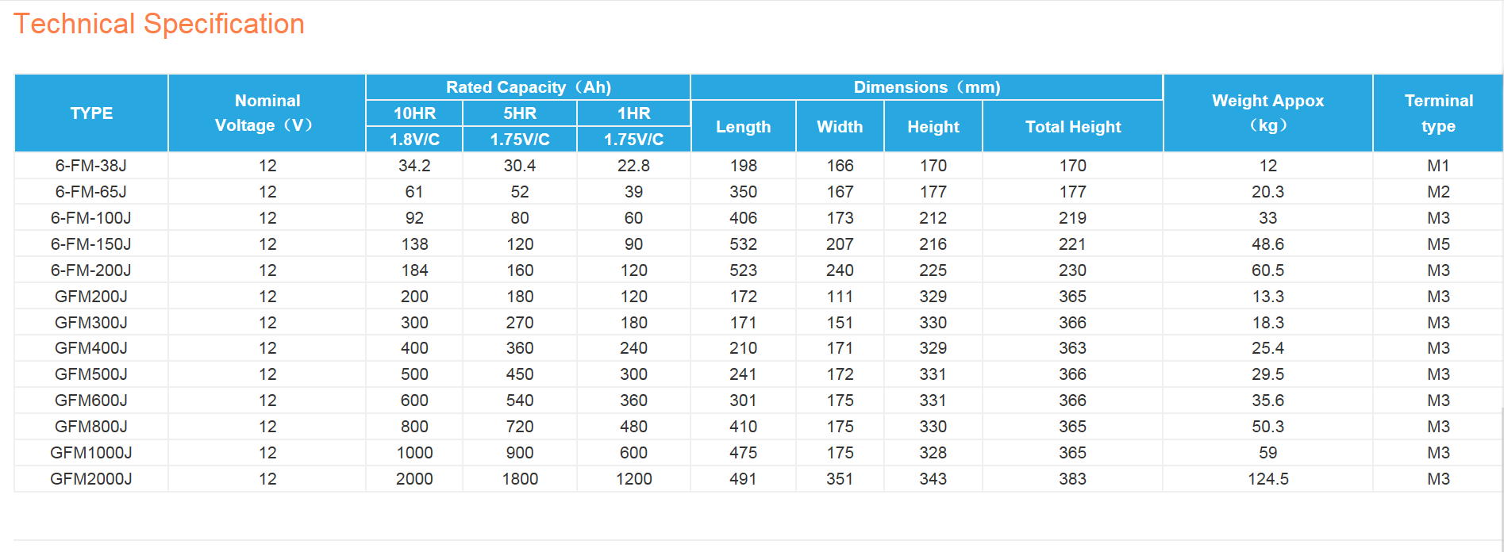The image size is (1504, 552).
Task: Select the Weight Appox (kg) header
Action: [x=1267, y=113]
